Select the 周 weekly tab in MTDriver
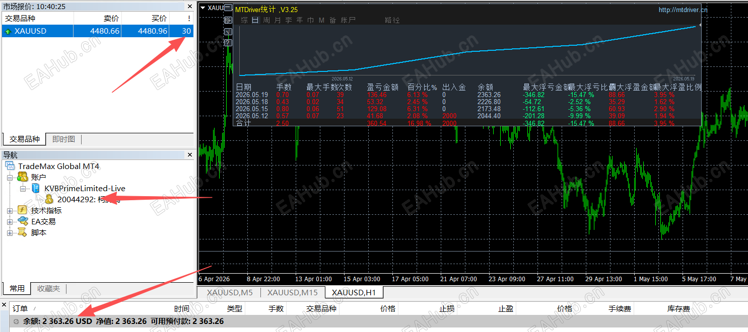Image resolution: width=748 pixels, height=332 pixels. pyautogui.click(x=266, y=20)
